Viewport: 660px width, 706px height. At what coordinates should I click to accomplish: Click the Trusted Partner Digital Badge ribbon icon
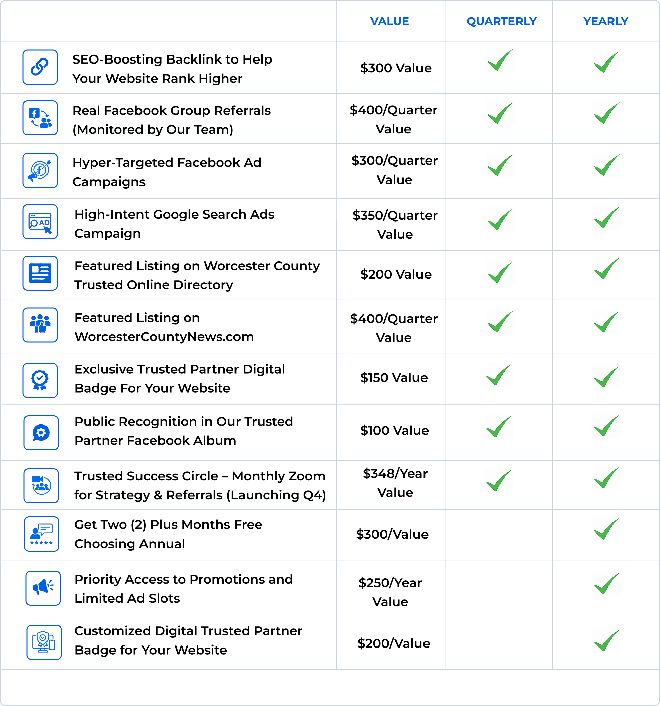tap(40, 380)
